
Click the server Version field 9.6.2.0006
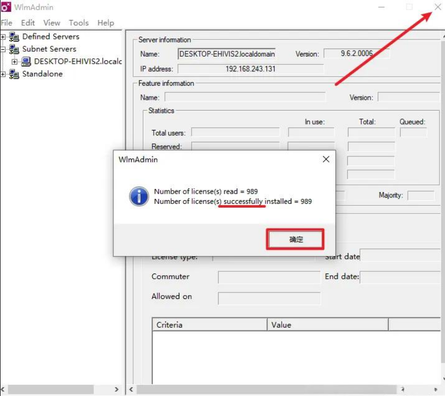pyautogui.click(x=357, y=53)
